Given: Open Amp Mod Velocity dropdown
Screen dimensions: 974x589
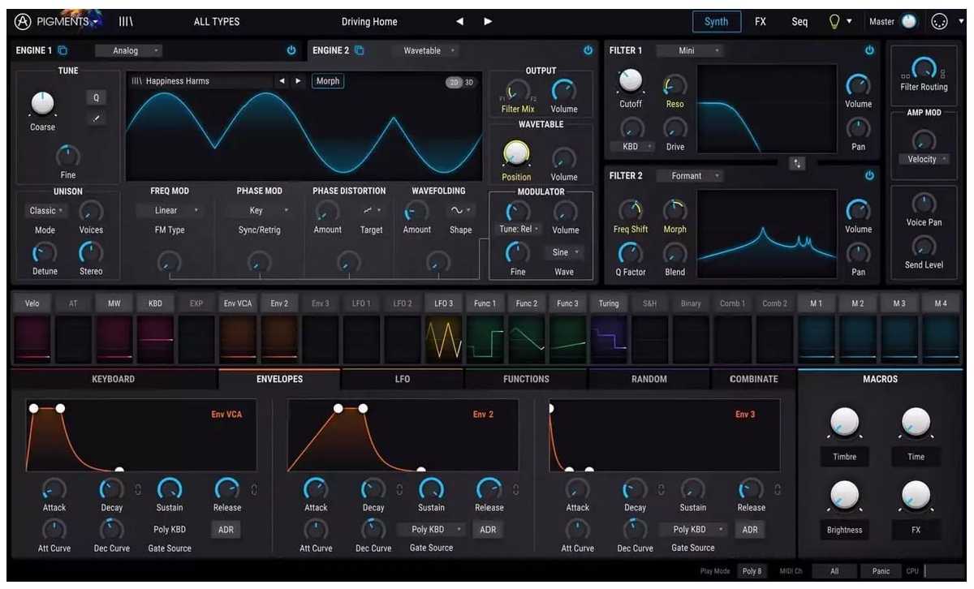Looking at the screenshot, I should click(924, 159).
